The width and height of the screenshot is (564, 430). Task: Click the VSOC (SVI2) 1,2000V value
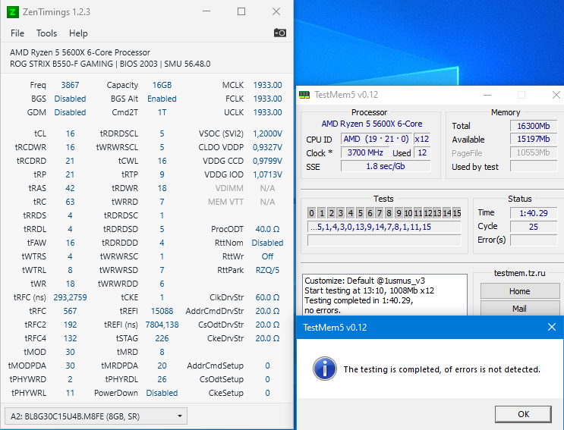click(x=268, y=133)
